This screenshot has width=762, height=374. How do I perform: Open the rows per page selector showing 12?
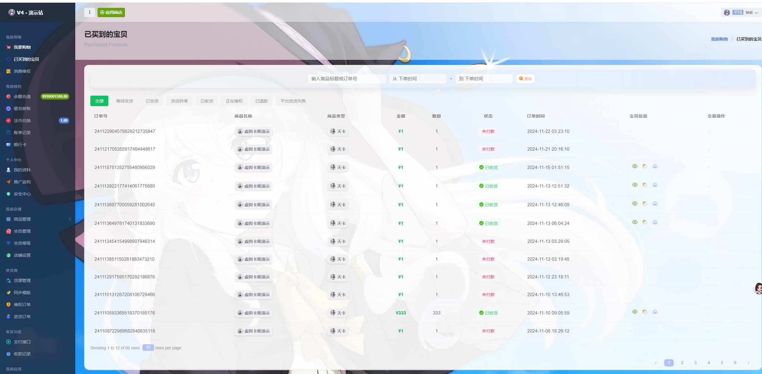pos(148,348)
